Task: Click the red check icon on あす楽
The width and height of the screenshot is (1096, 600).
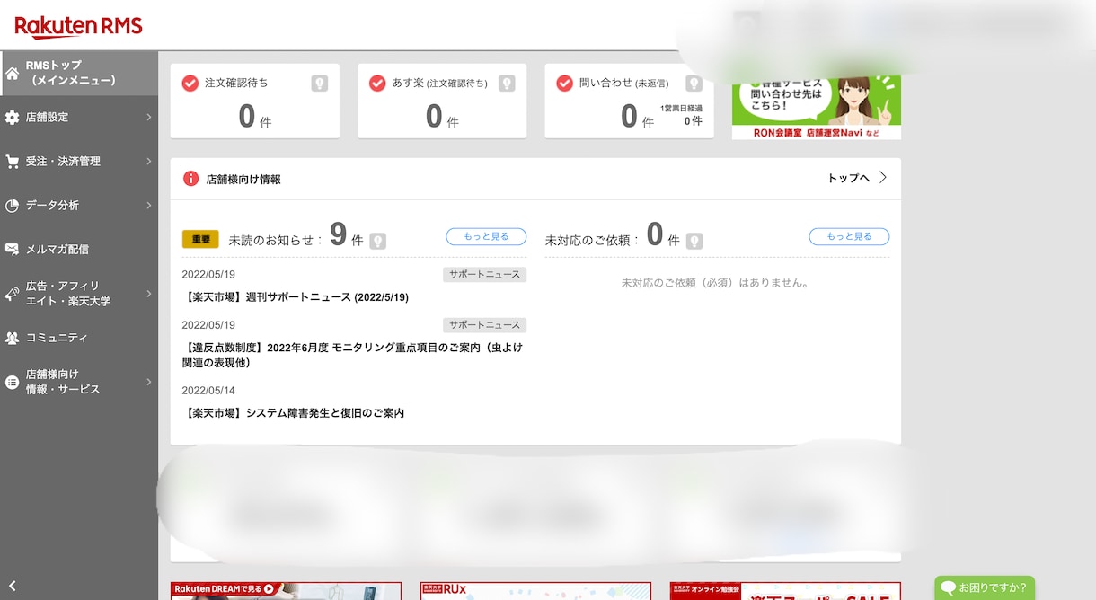Action: tap(377, 83)
